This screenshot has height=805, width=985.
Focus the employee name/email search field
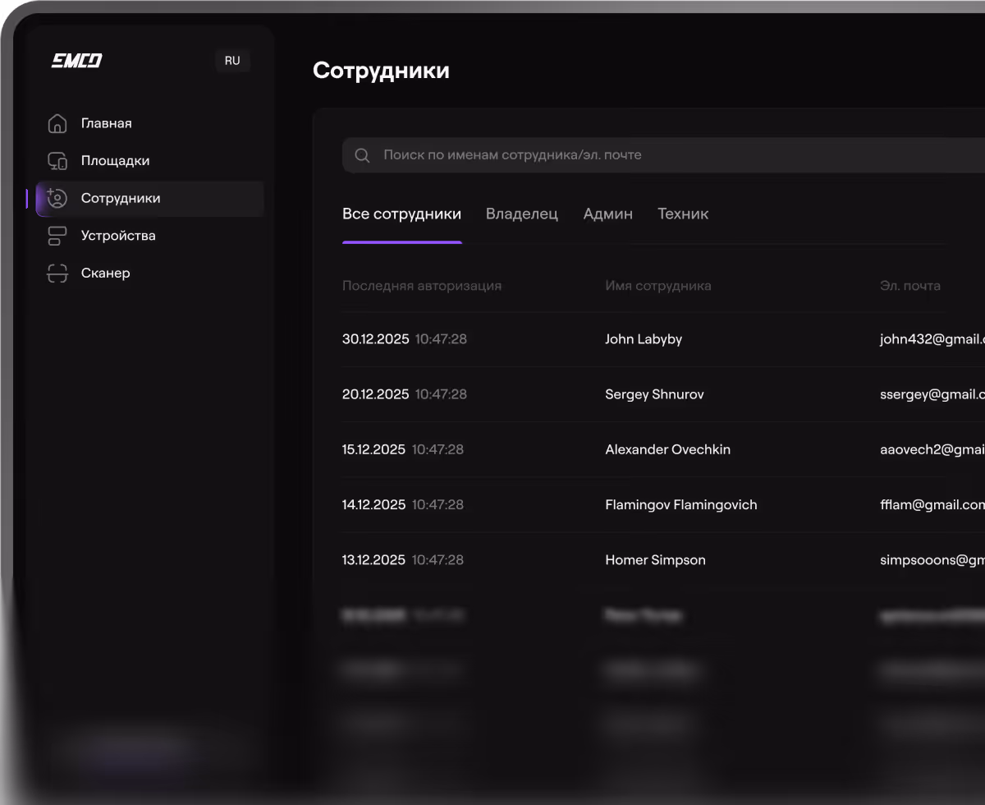(663, 155)
